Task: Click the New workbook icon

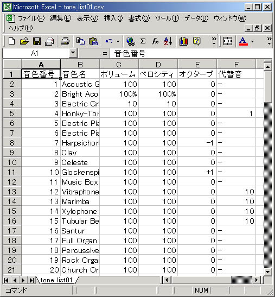Action: [12, 41]
